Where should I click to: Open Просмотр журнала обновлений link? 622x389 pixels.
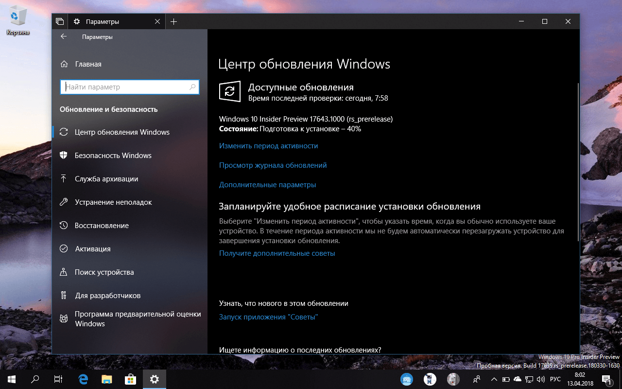tap(273, 165)
